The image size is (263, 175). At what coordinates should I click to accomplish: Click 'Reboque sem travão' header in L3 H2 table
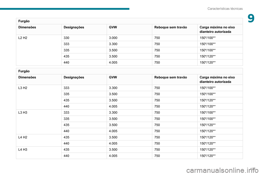pos(171,77)
